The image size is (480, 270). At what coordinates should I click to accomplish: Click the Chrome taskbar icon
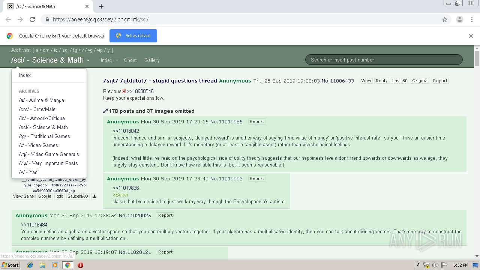pyautogui.click(x=67, y=265)
